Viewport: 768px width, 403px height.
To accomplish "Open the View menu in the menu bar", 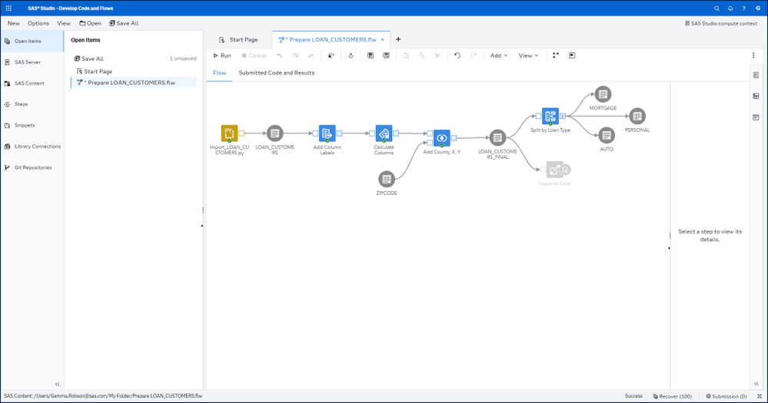I will pyautogui.click(x=64, y=24).
